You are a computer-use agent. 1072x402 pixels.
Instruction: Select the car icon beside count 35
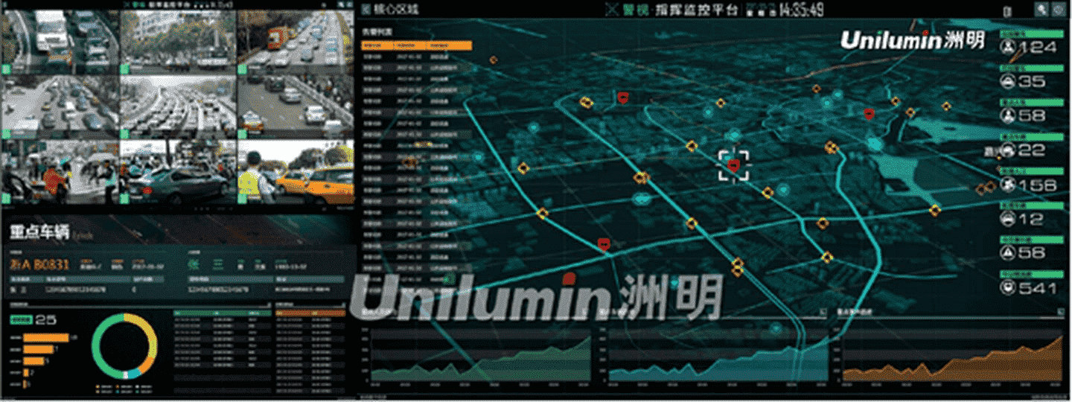coord(1009,82)
